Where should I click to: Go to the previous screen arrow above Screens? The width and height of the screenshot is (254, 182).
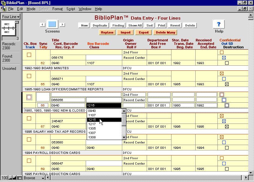(x=43, y=25)
